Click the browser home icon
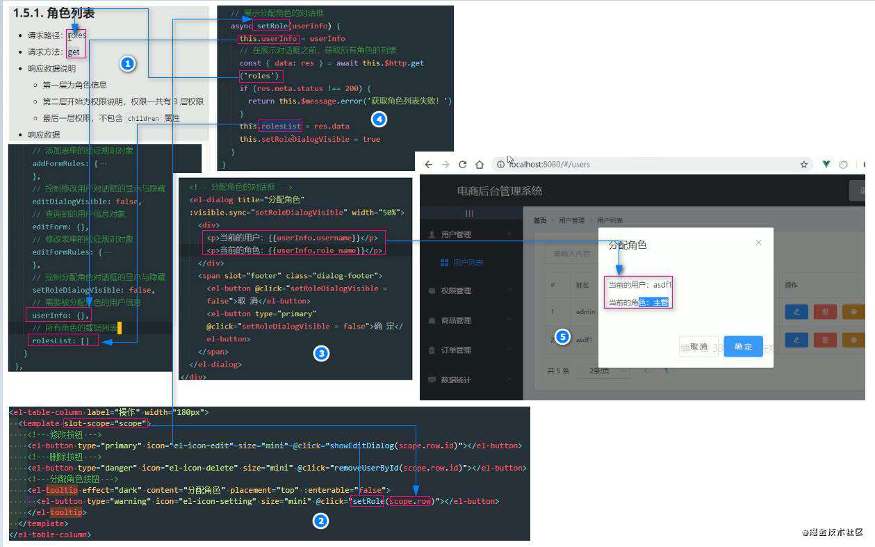The height and width of the screenshot is (547, 875). click(480, 165)
